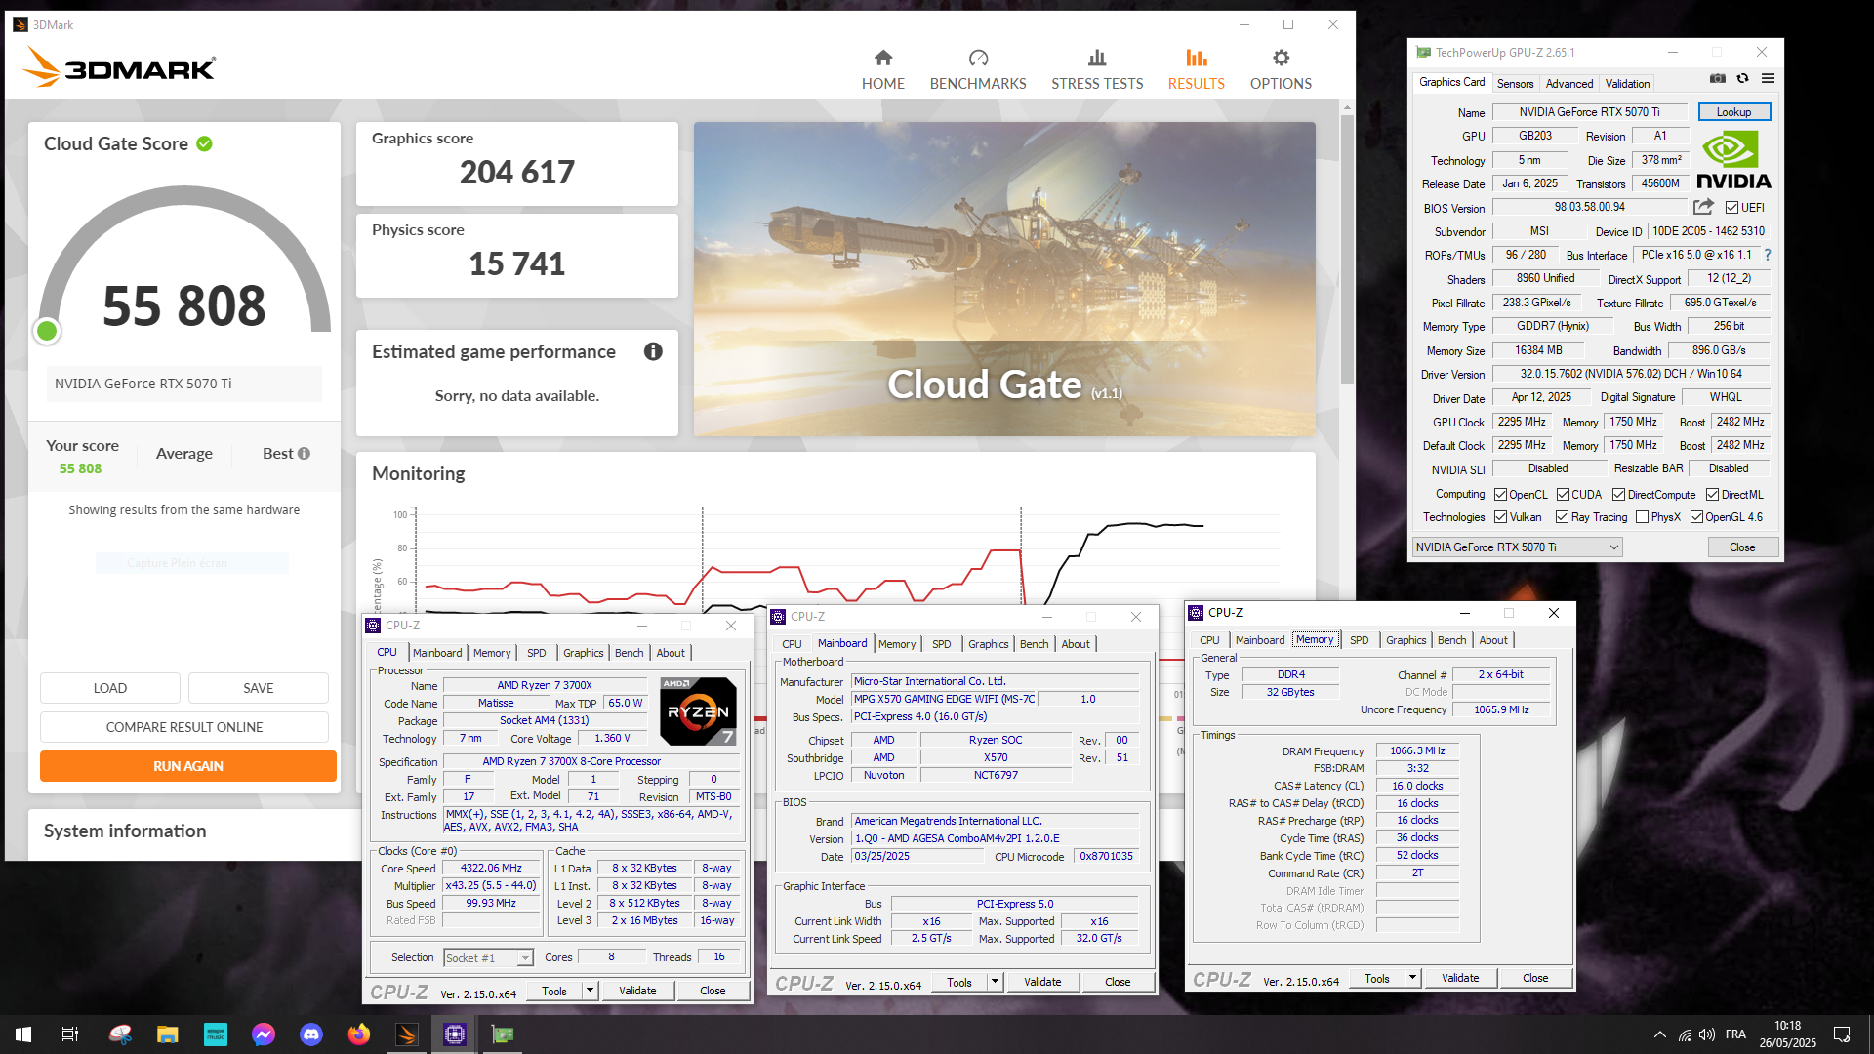Image resolution: width=1874 pixels, height=1054 pixels.
Task: Open the STRESS TESTS icon
Action: [1097, 58]
